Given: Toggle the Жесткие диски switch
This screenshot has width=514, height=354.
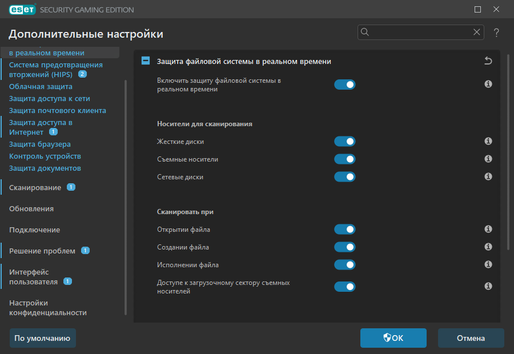Looking at the screenshot, I should [345, 142].
